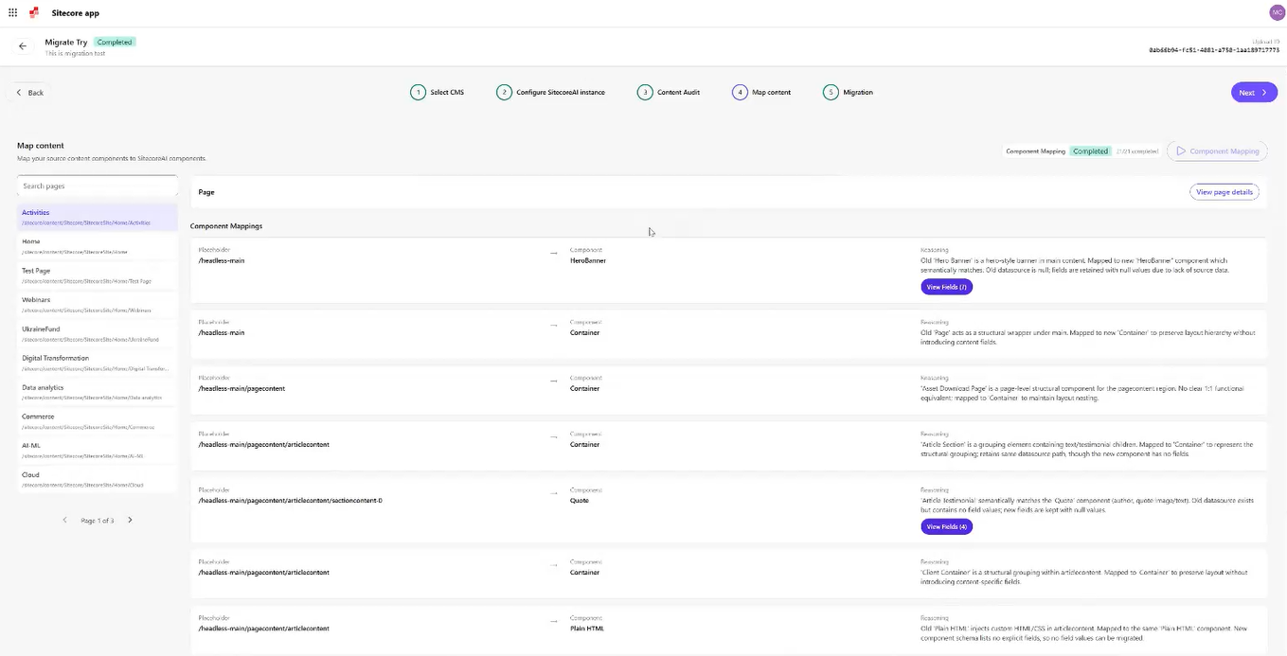Switch to the Configure SitecoreAI instance step
This screenshot has width=1287, height=656.
point(503,92)
